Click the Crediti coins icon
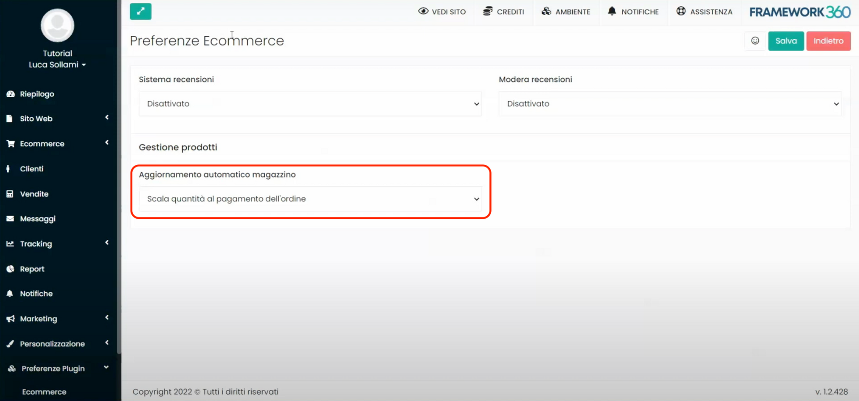Viewport: 859px width, 401px height. point(488,11)
